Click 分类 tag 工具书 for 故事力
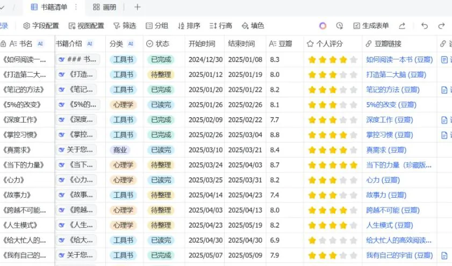The width and height of the screenshot is (452, 266). tap(123, 195)
